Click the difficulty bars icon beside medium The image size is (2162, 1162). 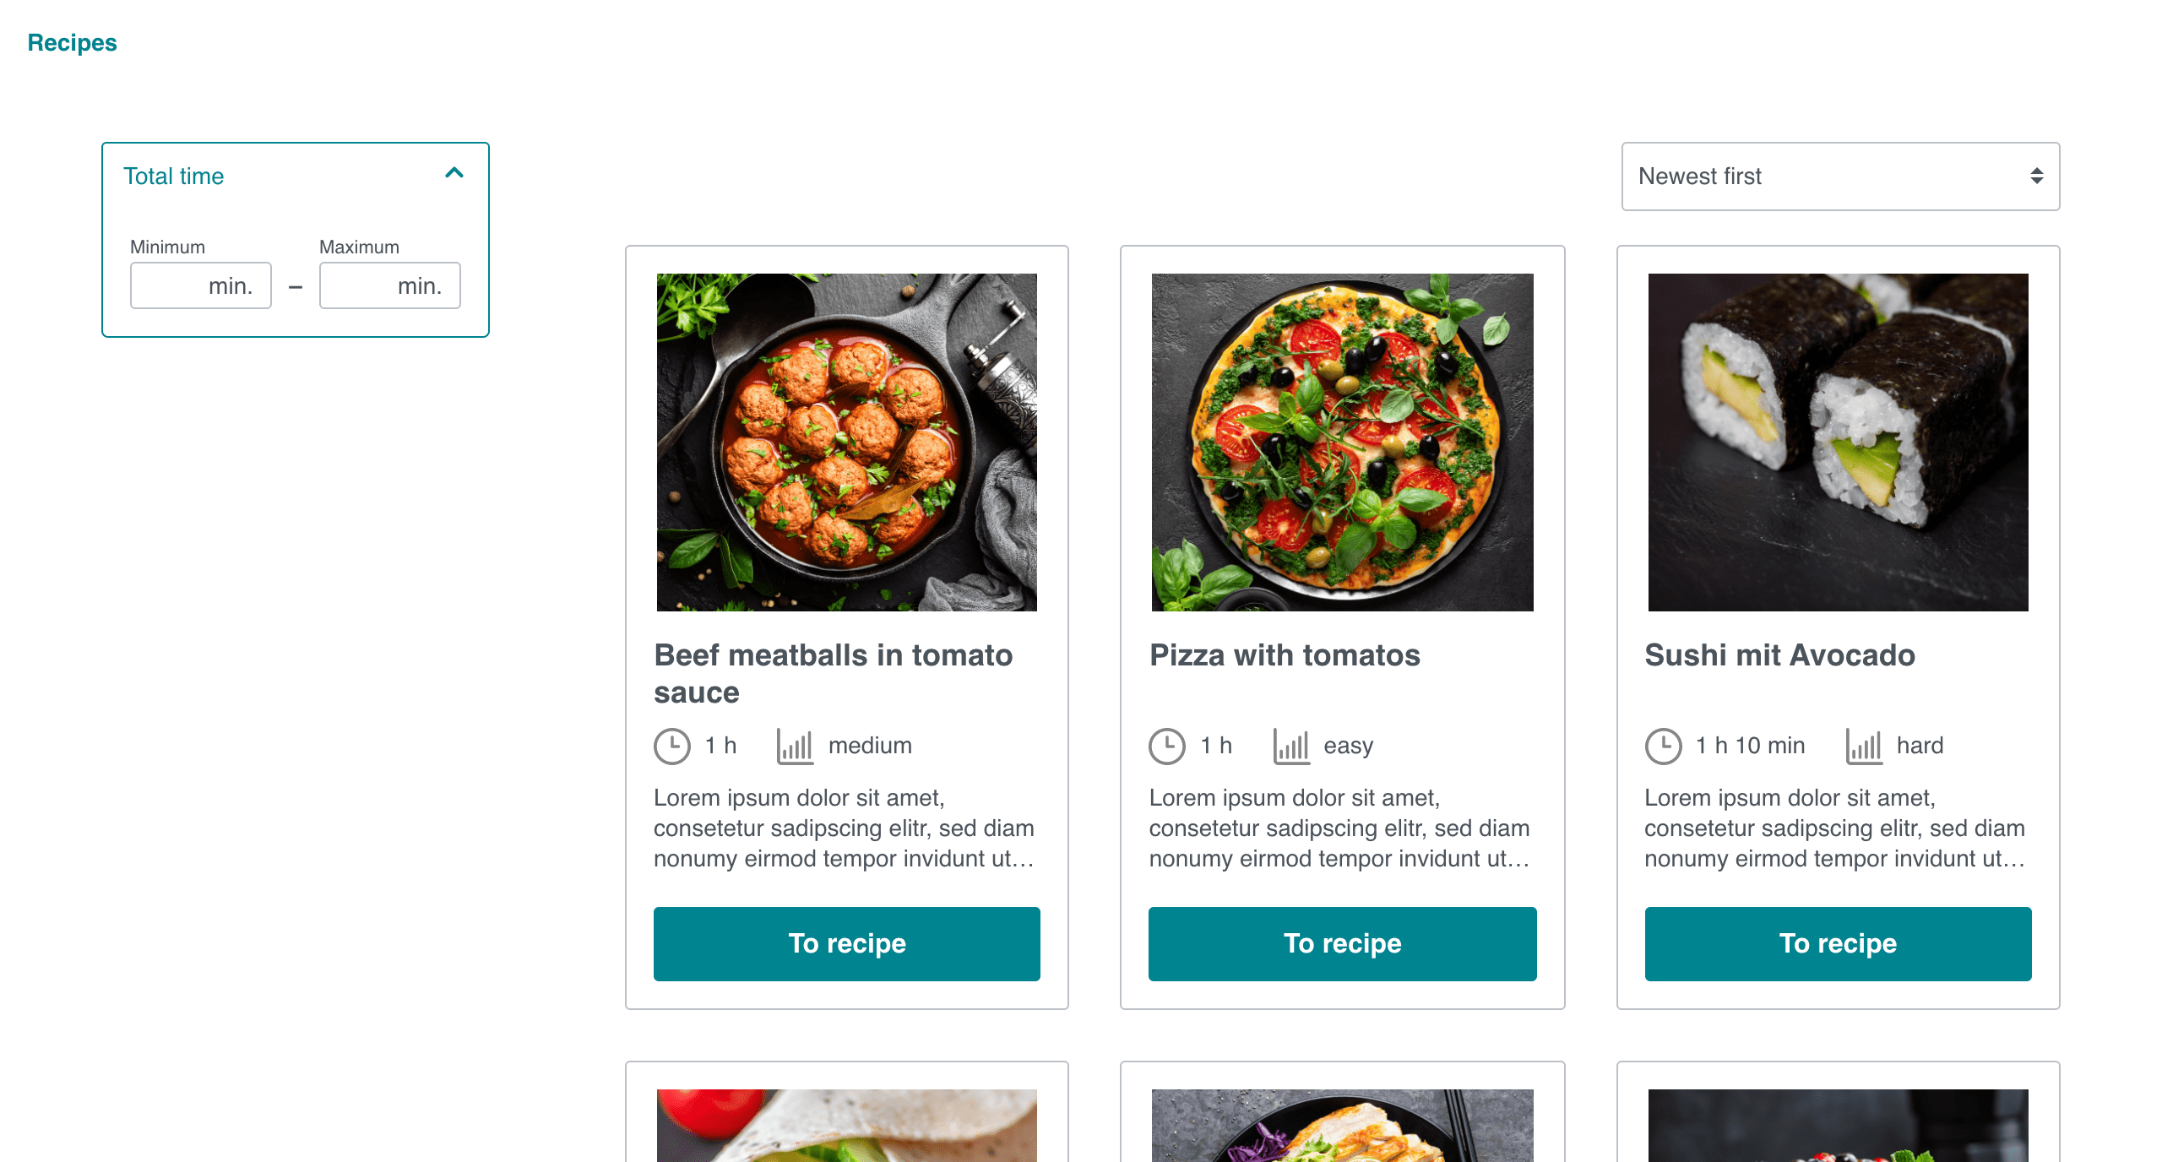795,747
